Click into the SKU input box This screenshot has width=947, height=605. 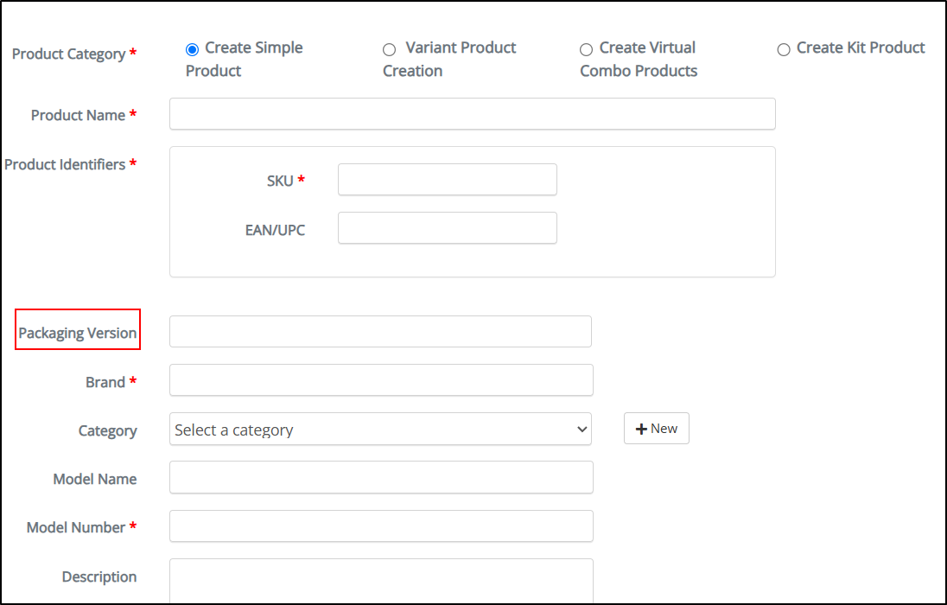point(447,180)
